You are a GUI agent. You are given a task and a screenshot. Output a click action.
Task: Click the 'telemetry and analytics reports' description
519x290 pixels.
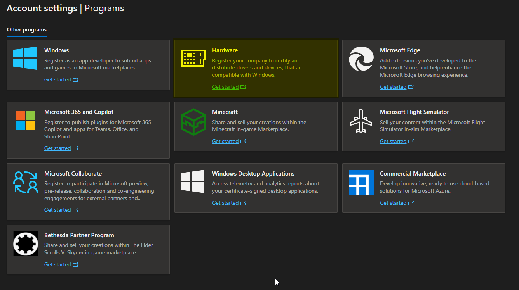point(266,187)
